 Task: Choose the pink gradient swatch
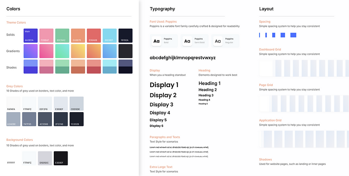tap(46, 51)
